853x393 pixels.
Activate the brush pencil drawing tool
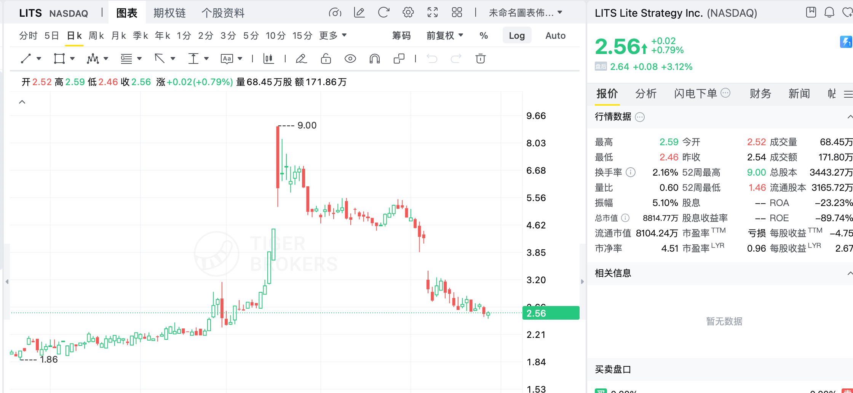coord(301,59)
